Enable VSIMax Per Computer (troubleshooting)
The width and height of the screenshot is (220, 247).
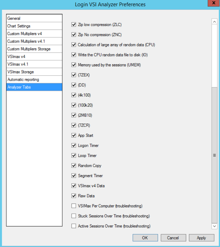coord(74,206)
